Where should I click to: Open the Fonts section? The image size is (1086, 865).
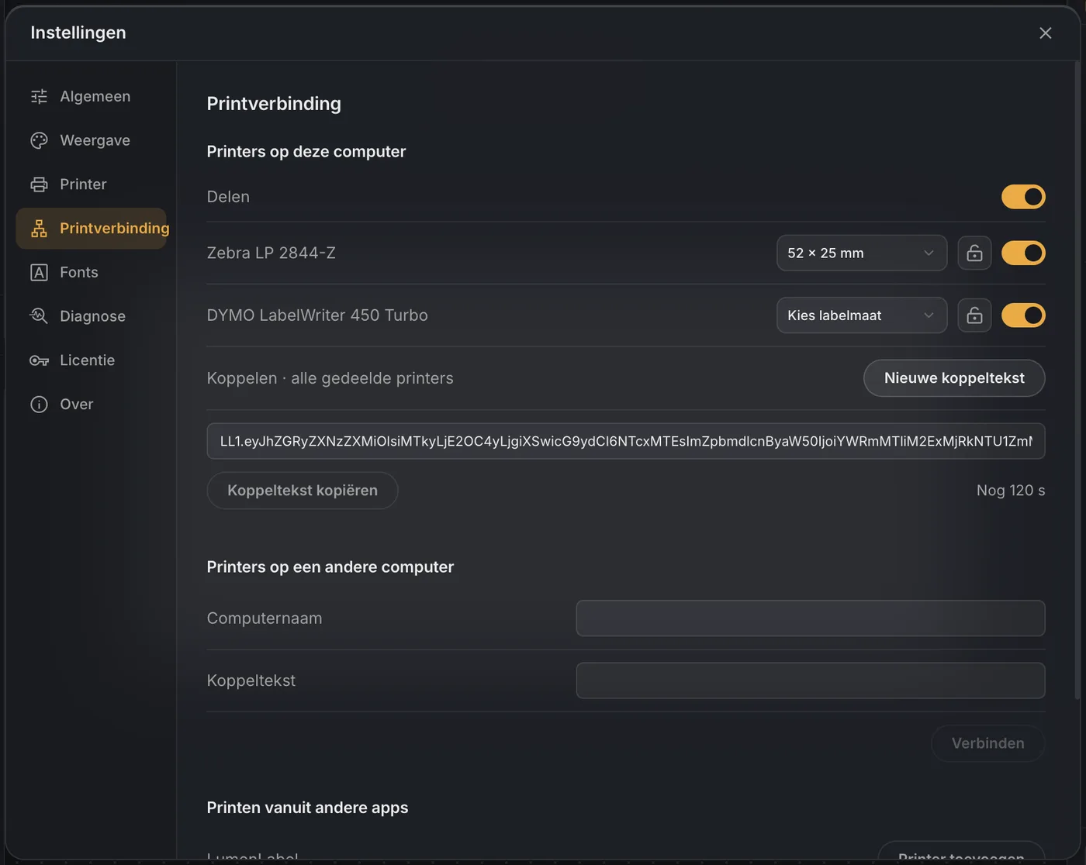(x=92, y=272)
